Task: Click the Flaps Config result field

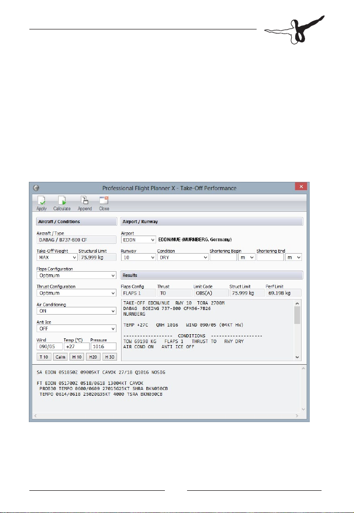Action: click(x=138, y=293)
